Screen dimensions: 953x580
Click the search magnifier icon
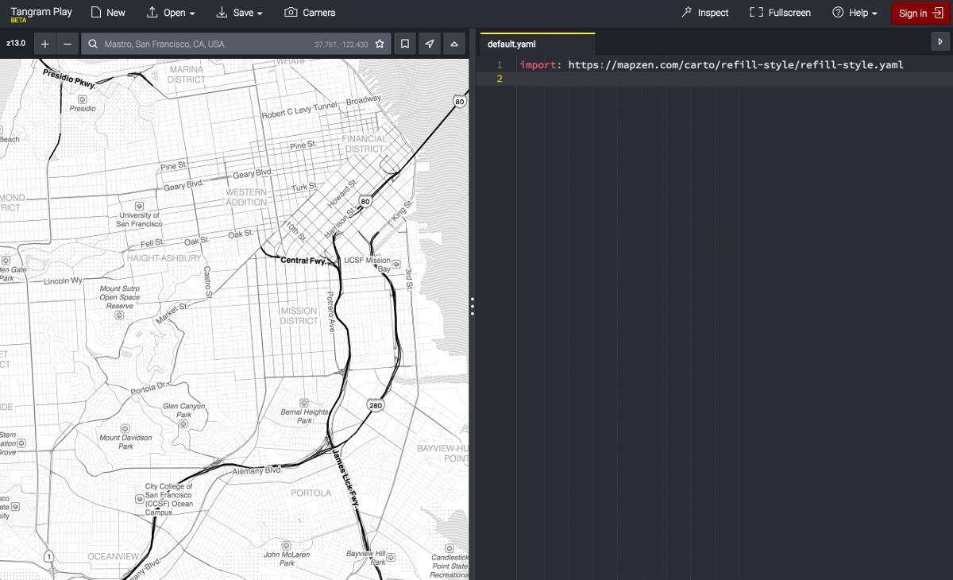93,44
